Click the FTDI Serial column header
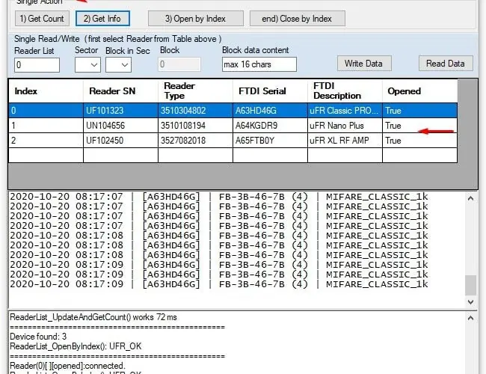 coord(270,91)
